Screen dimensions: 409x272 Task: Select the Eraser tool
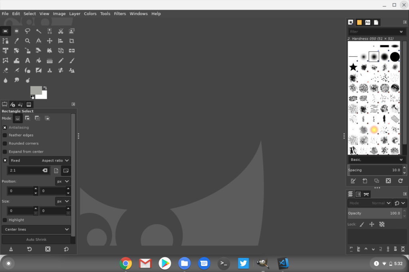[5, 70]
